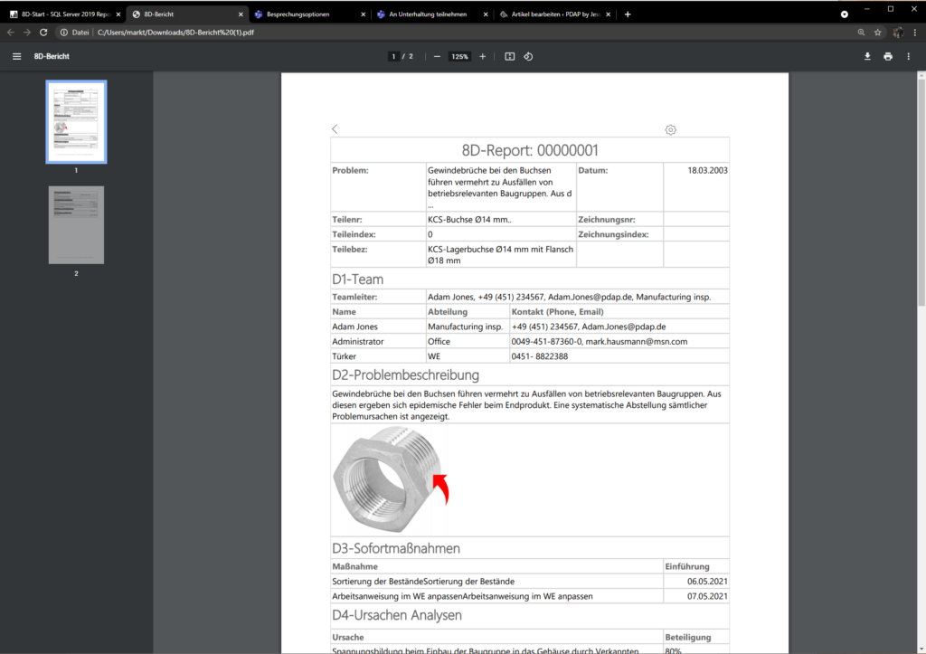Click the date 06.05.2021
926x654 pixels.
pyautogui.click(x=707, y=582)
